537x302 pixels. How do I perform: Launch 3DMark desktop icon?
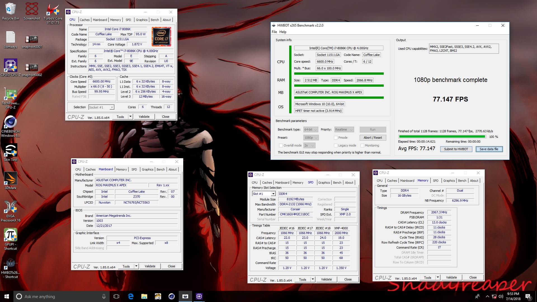pyautogui.click(x=11, y=181)
